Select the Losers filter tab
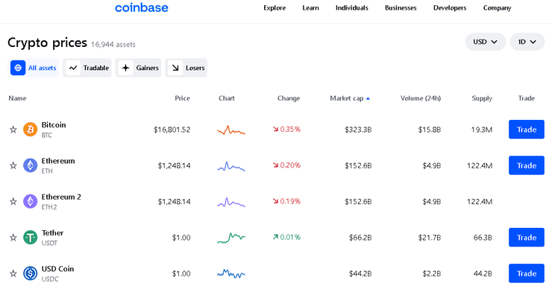 click(186, 68)
